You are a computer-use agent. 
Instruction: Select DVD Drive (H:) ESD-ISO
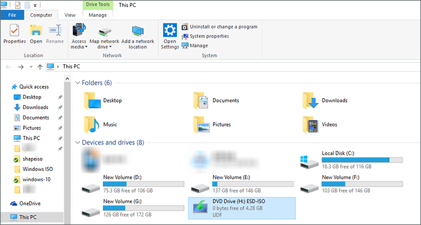242,208
